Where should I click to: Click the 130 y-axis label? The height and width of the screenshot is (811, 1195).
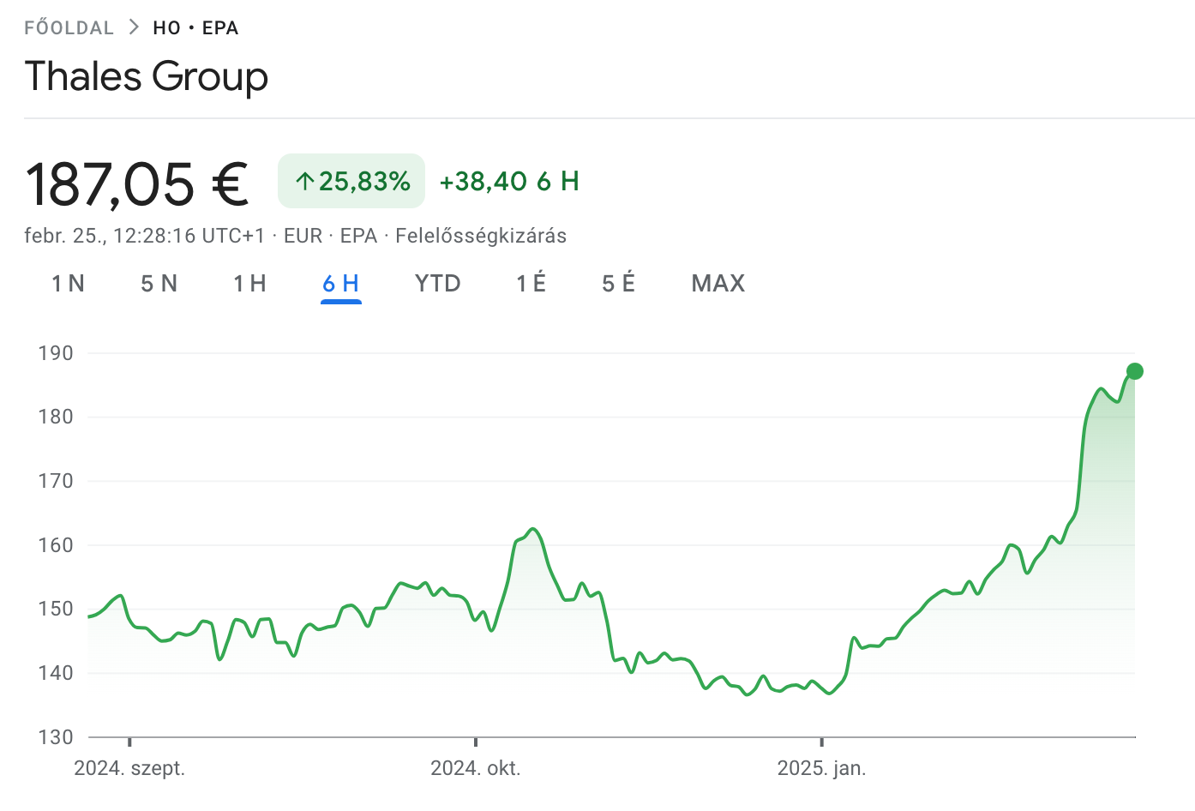tap(56, 737)
